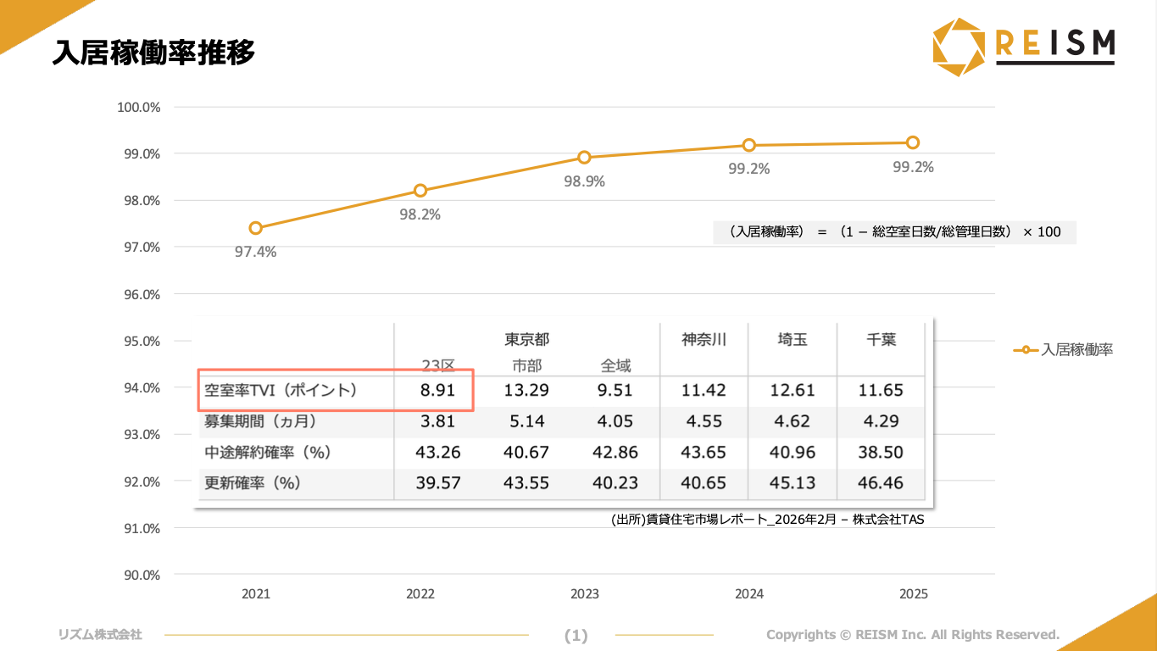Click the 90.0% y-axis label
1157x651 pixels.
pyautogui.click(x=142, y=575)
